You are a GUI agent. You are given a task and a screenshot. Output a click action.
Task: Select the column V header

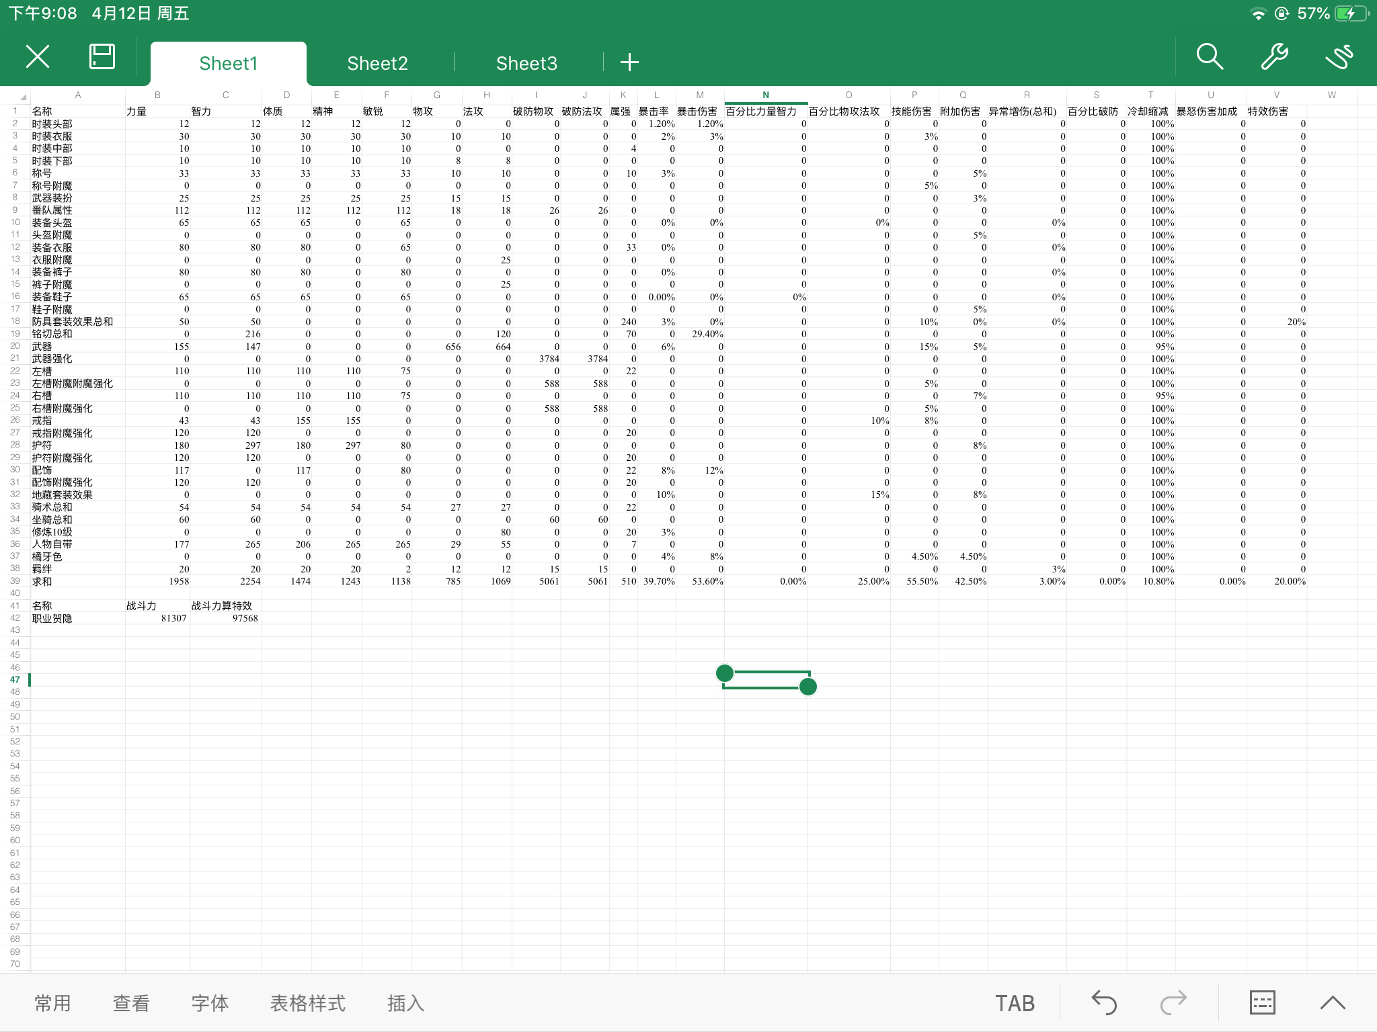point(1276,95)
